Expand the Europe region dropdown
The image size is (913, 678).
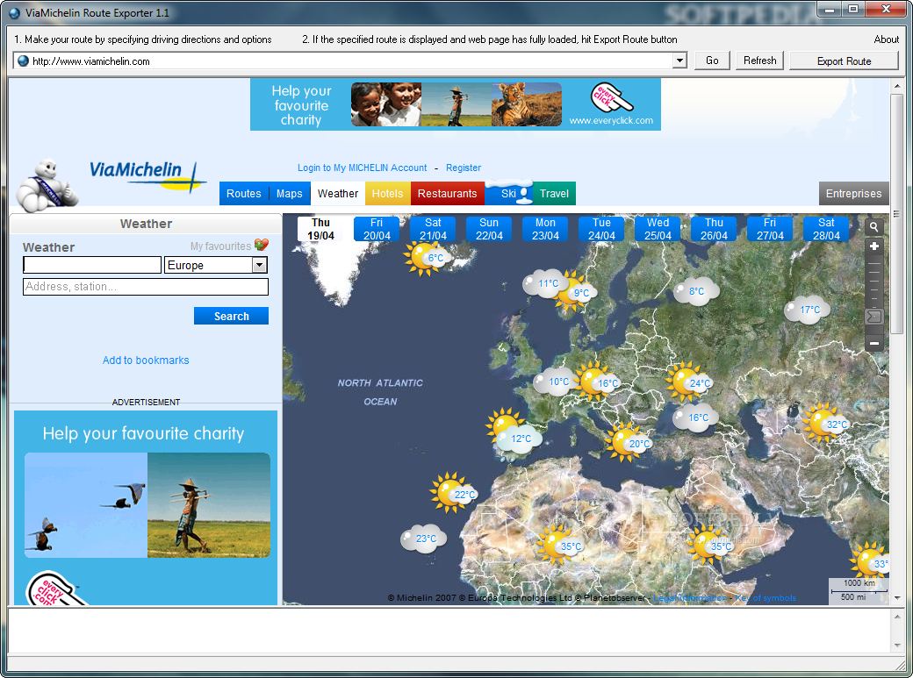click(259, 265)
